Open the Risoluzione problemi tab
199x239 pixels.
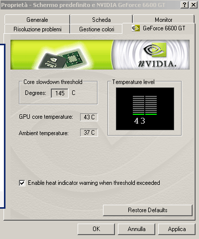click(x=37, y=29)
